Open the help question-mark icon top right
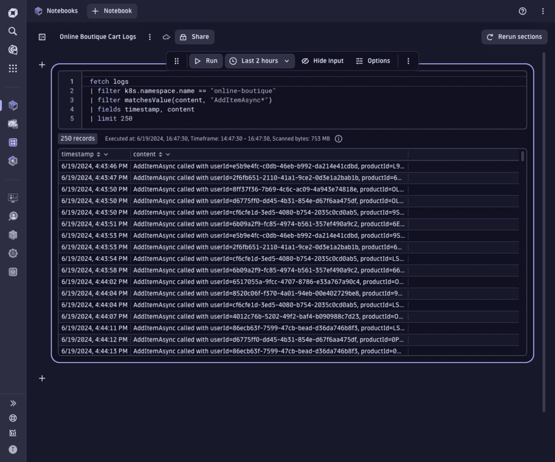This screenshot has width=555, height=462. (x=522, y=11)
